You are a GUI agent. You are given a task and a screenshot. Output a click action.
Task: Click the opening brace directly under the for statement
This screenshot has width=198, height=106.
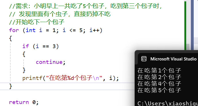point(11,38)
